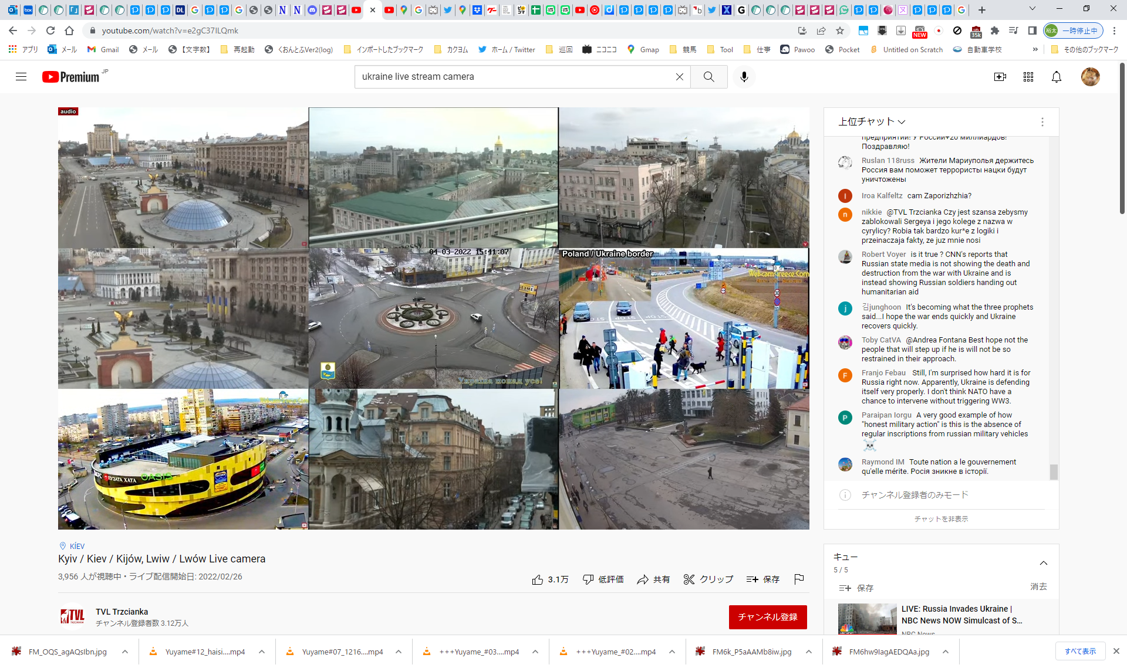Click the report flag icon
1127x668 pixels.
pos(799,579)
